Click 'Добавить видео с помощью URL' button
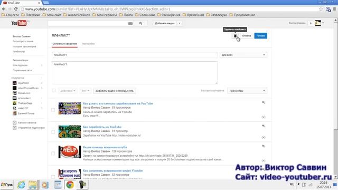Screen dimensions: 338x190 click(115, 91)
